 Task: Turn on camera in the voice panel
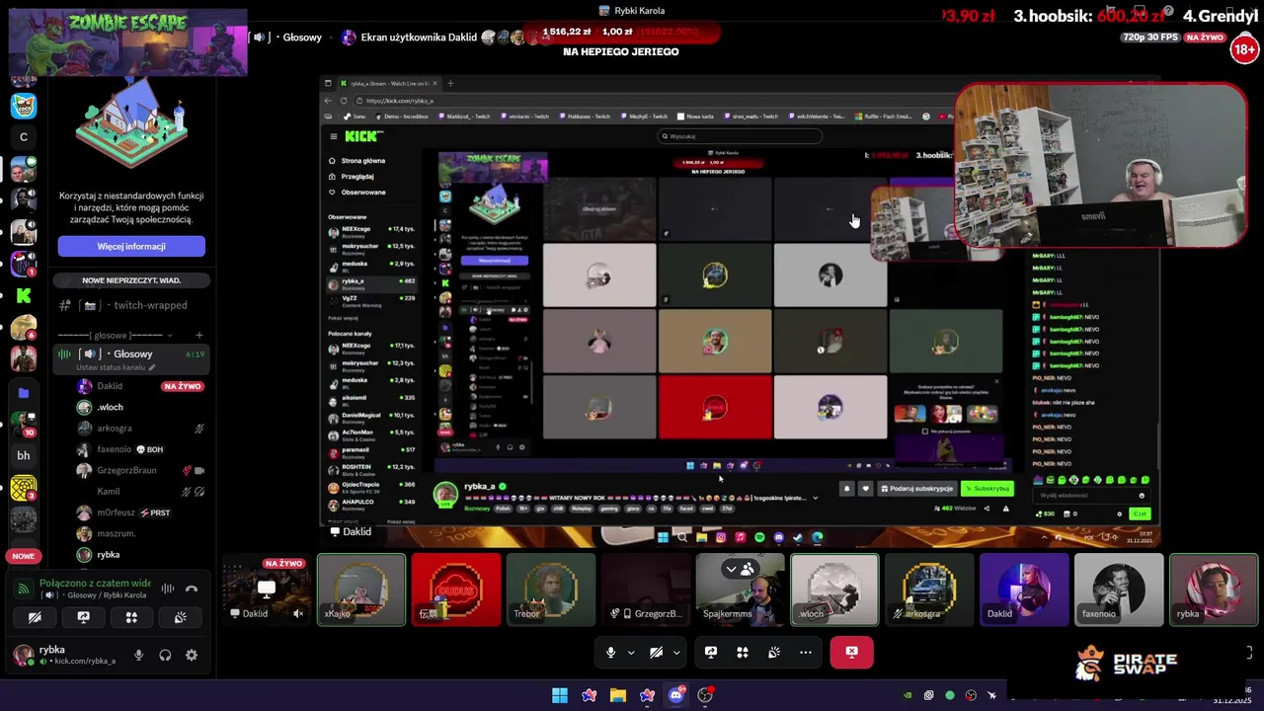35,617
